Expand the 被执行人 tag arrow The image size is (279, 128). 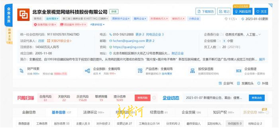coord(184,19)
